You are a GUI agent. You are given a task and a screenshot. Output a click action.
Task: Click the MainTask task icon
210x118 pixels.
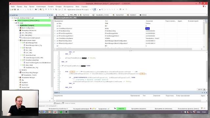tap(24, 48)
